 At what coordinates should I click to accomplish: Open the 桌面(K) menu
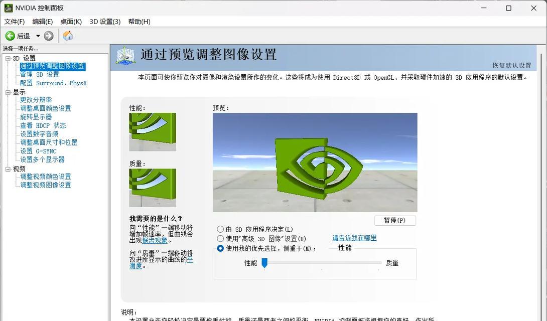[71, 22]
